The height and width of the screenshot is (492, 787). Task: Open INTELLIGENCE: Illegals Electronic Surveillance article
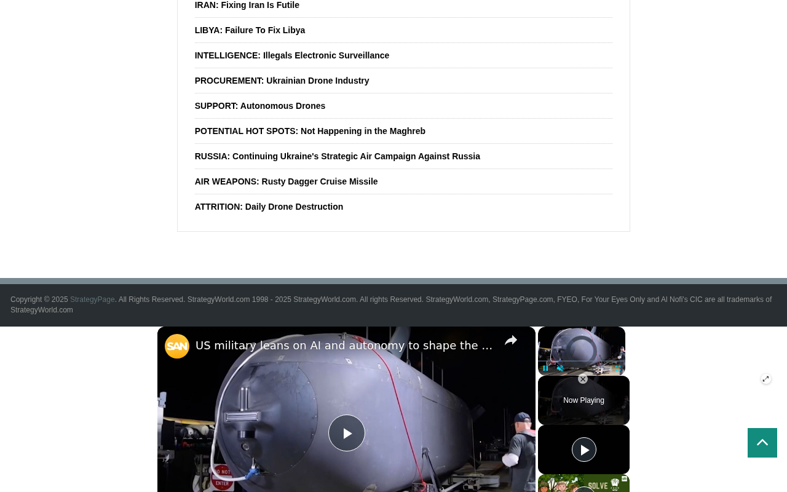[x=292, y=55]
